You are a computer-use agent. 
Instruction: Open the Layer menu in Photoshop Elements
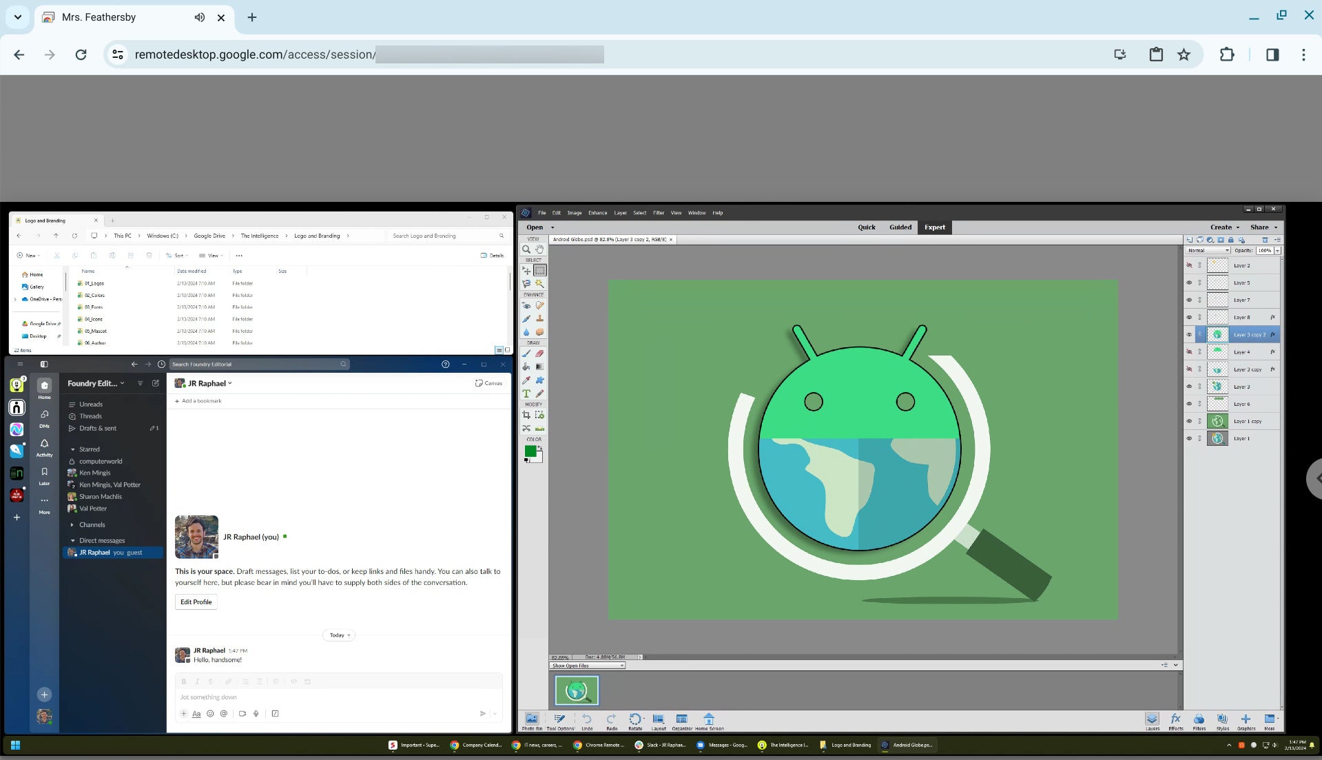(620, 213)
